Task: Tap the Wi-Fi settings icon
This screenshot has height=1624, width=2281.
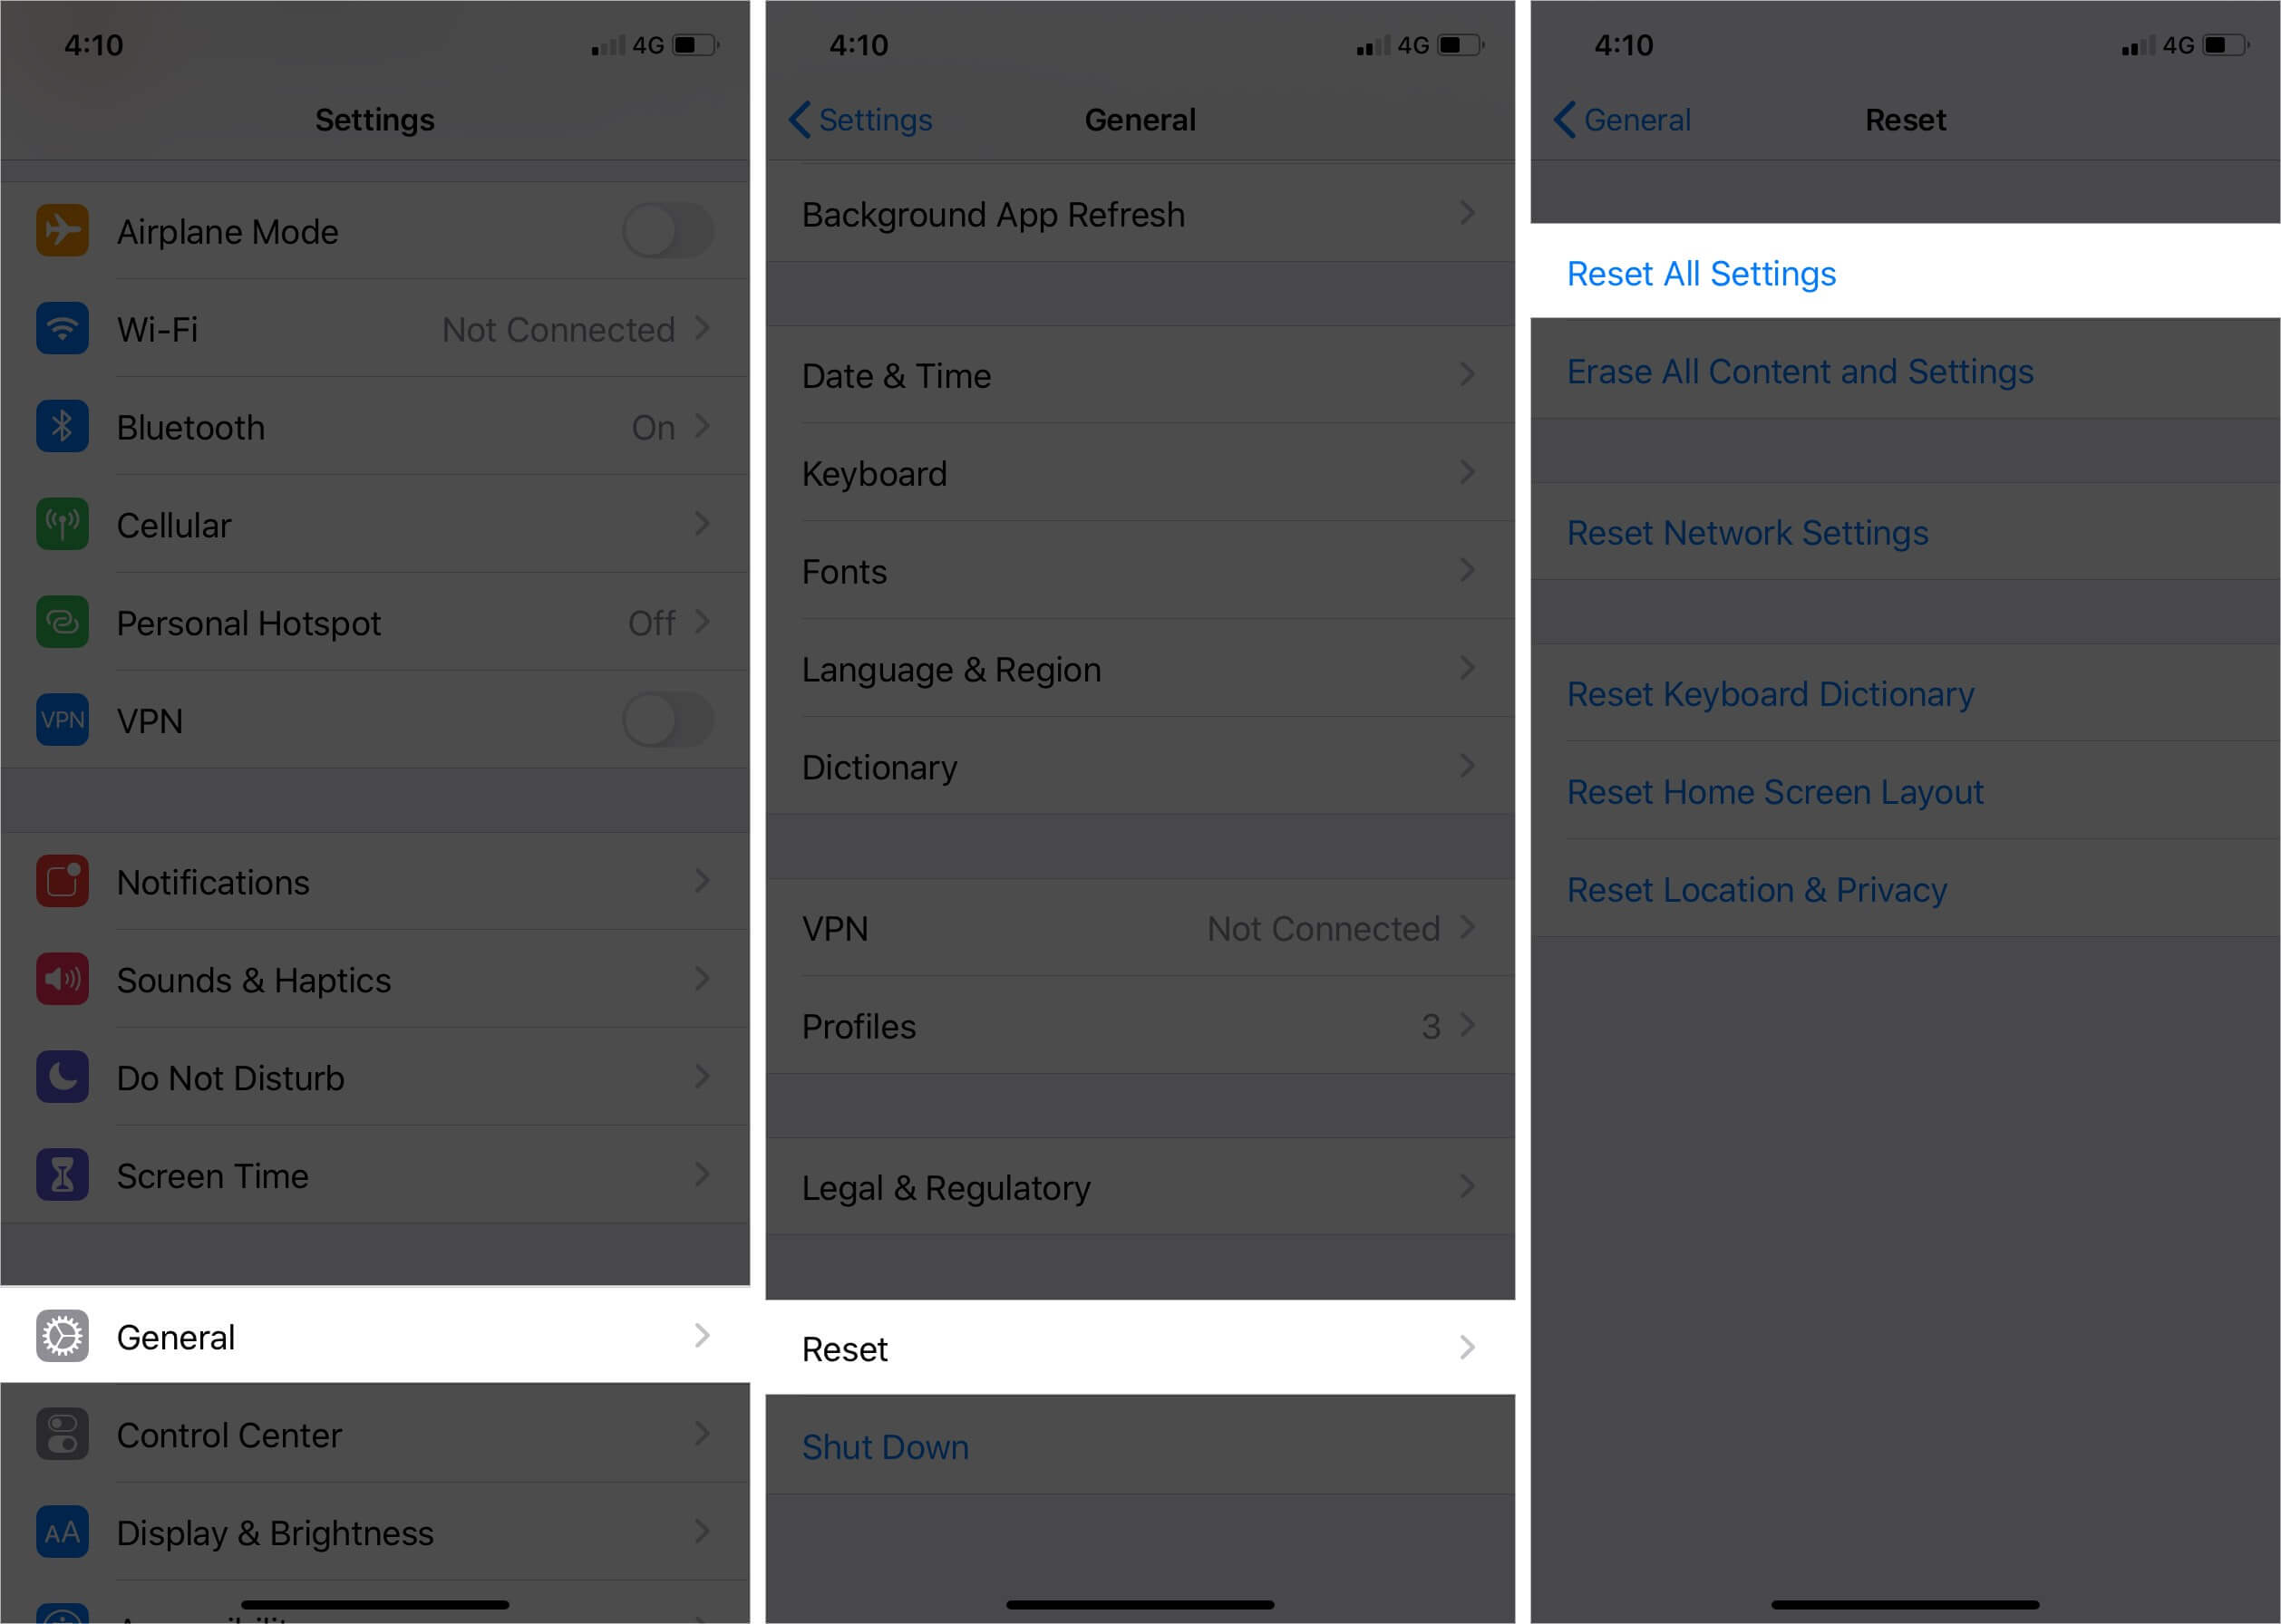Action: pyautogui.click(x=63, y=327)
